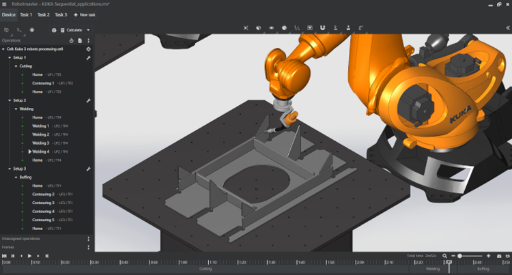Select the Contouring 3 operation
The height and width of the screenshot is (275, 512).
[43, 203]
